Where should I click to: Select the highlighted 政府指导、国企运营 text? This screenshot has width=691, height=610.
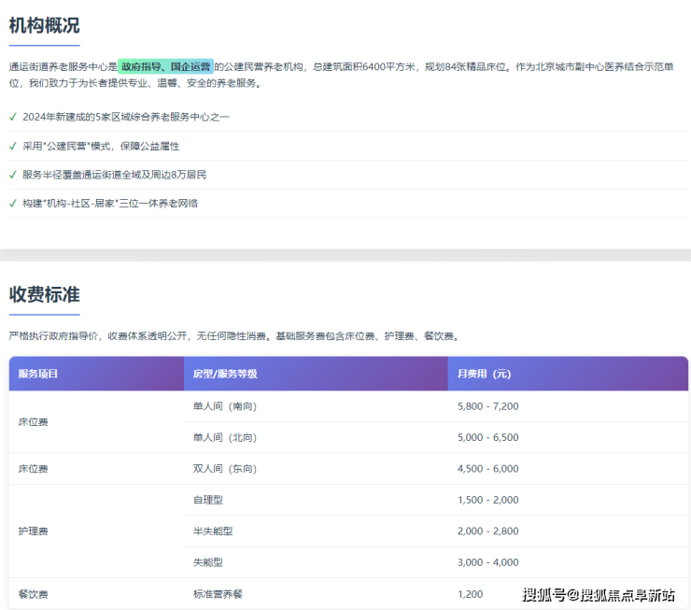(165, 67)
